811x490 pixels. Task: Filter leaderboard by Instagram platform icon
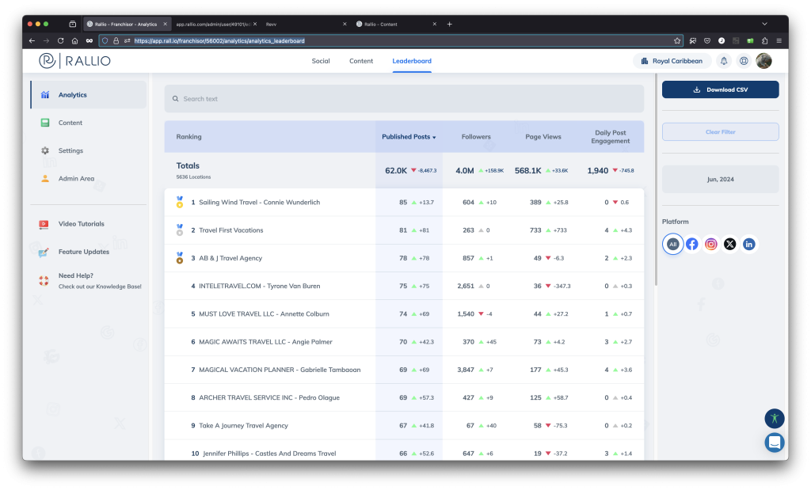click(x=711, y=244)
